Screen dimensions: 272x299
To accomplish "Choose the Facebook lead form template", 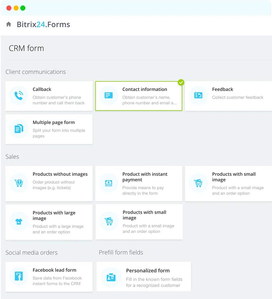I will (x=49, y=276).
